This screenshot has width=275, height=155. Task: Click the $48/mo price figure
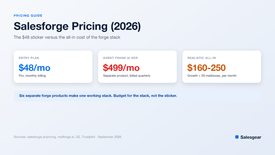point(34,68)
